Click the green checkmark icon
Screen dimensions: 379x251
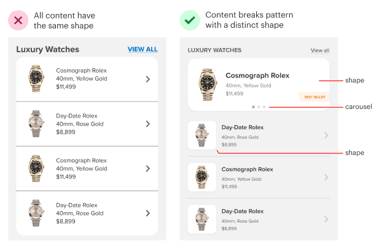[x=190, y=20]
